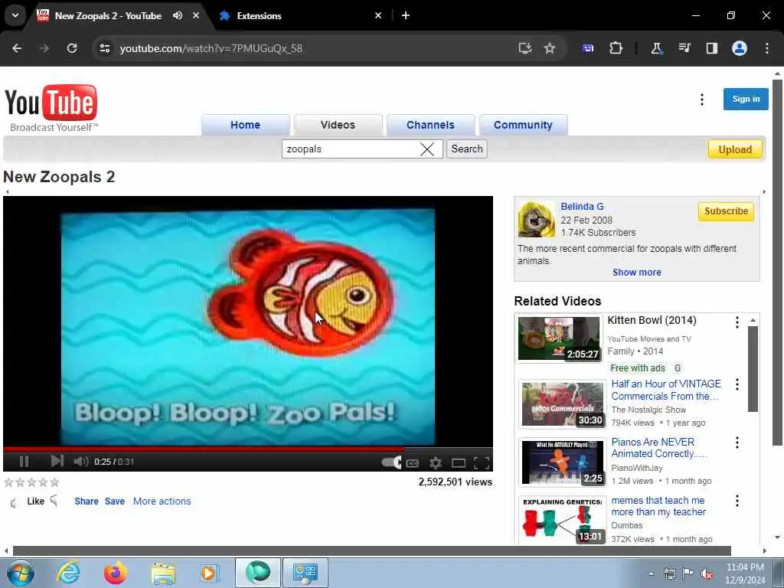This screenshot has width=784, height=588.
Task: Bookmark this page with the star
Action: [x=550, y=48]
